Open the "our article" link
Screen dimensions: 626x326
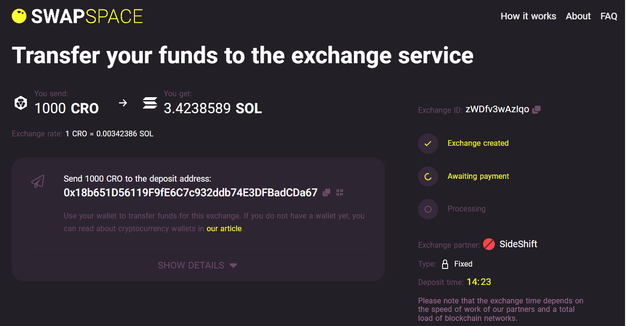[x=224, y=229]
